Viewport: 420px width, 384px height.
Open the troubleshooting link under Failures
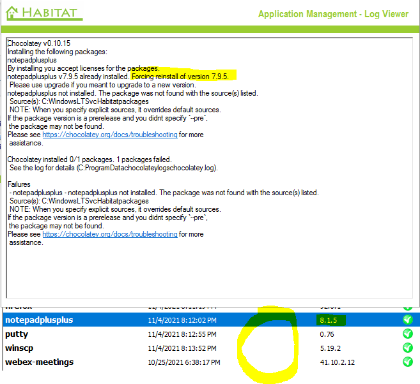[110, 234]
